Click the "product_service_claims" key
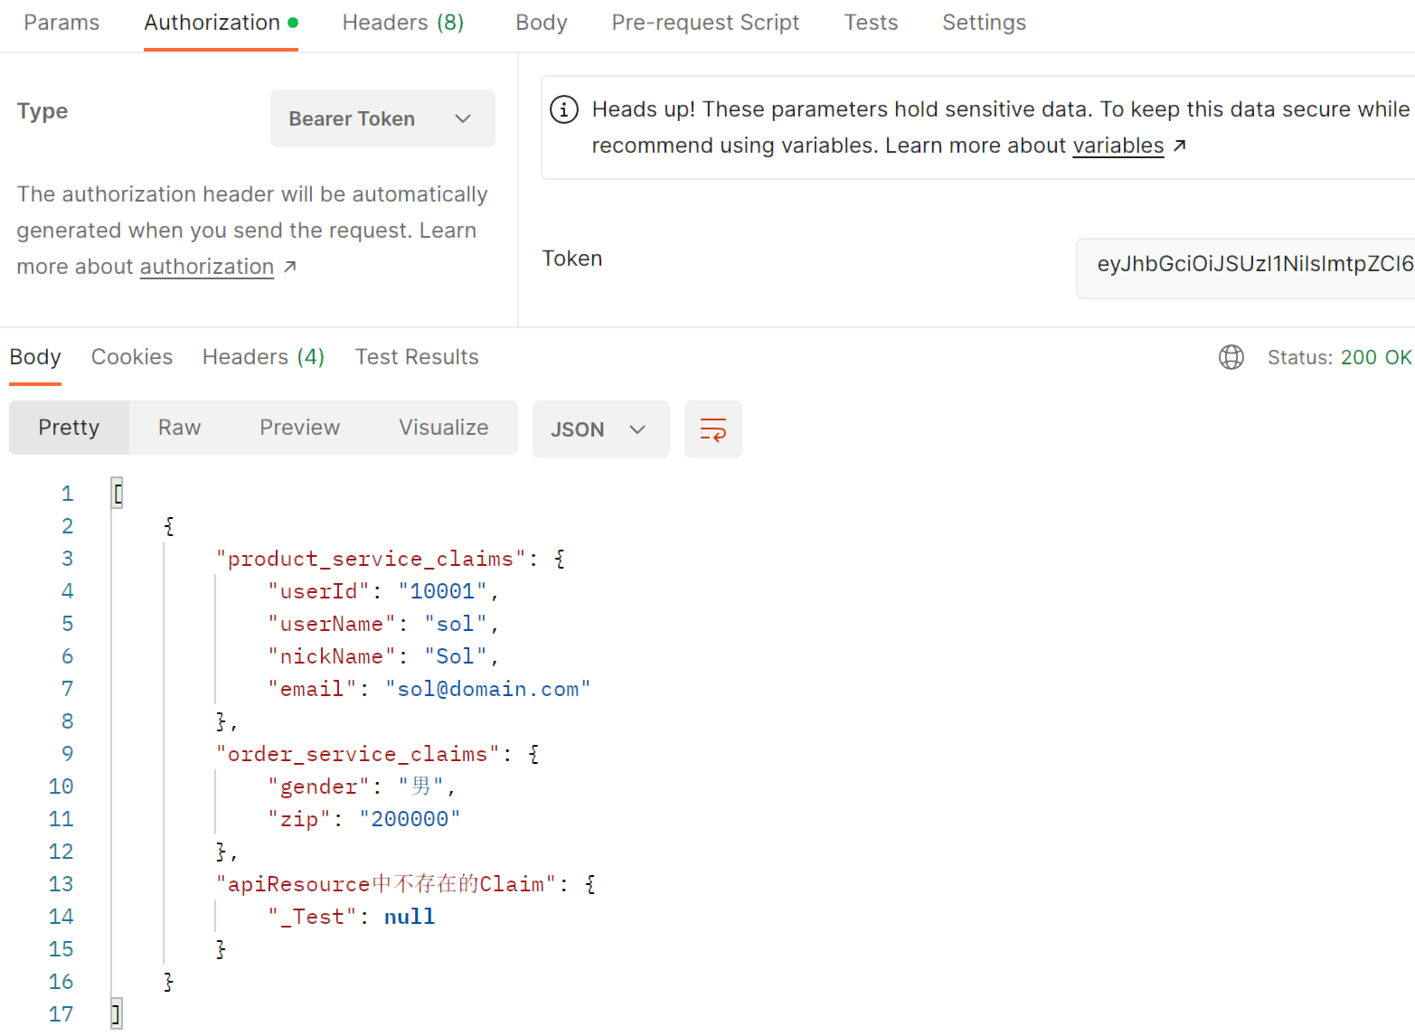 371,559
